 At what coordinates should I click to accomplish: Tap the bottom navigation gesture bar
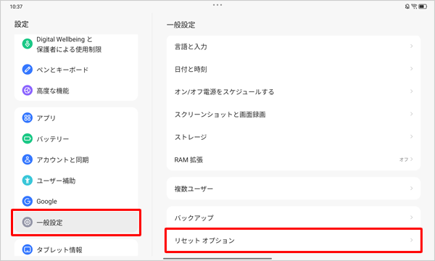click(x=217, y=259)
